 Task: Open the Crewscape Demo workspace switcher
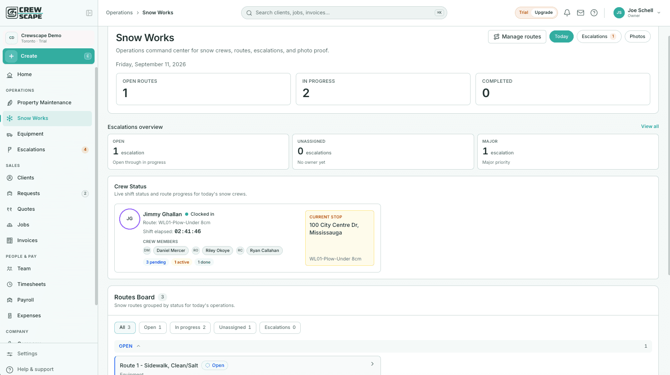pos(48,38)
